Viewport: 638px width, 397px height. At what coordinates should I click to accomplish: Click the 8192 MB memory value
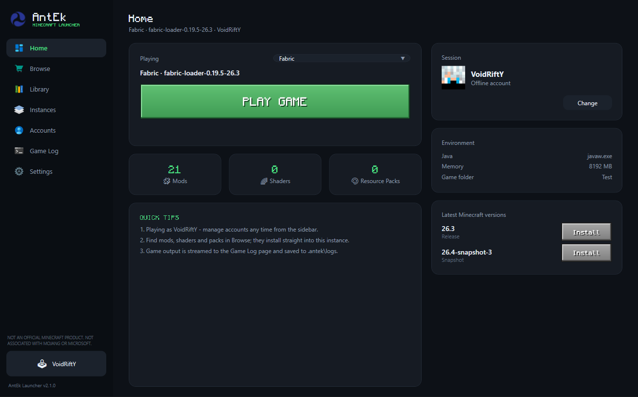(599, 166)
